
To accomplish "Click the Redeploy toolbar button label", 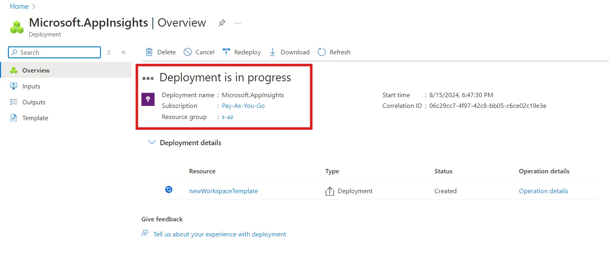I will click(247, 52).
